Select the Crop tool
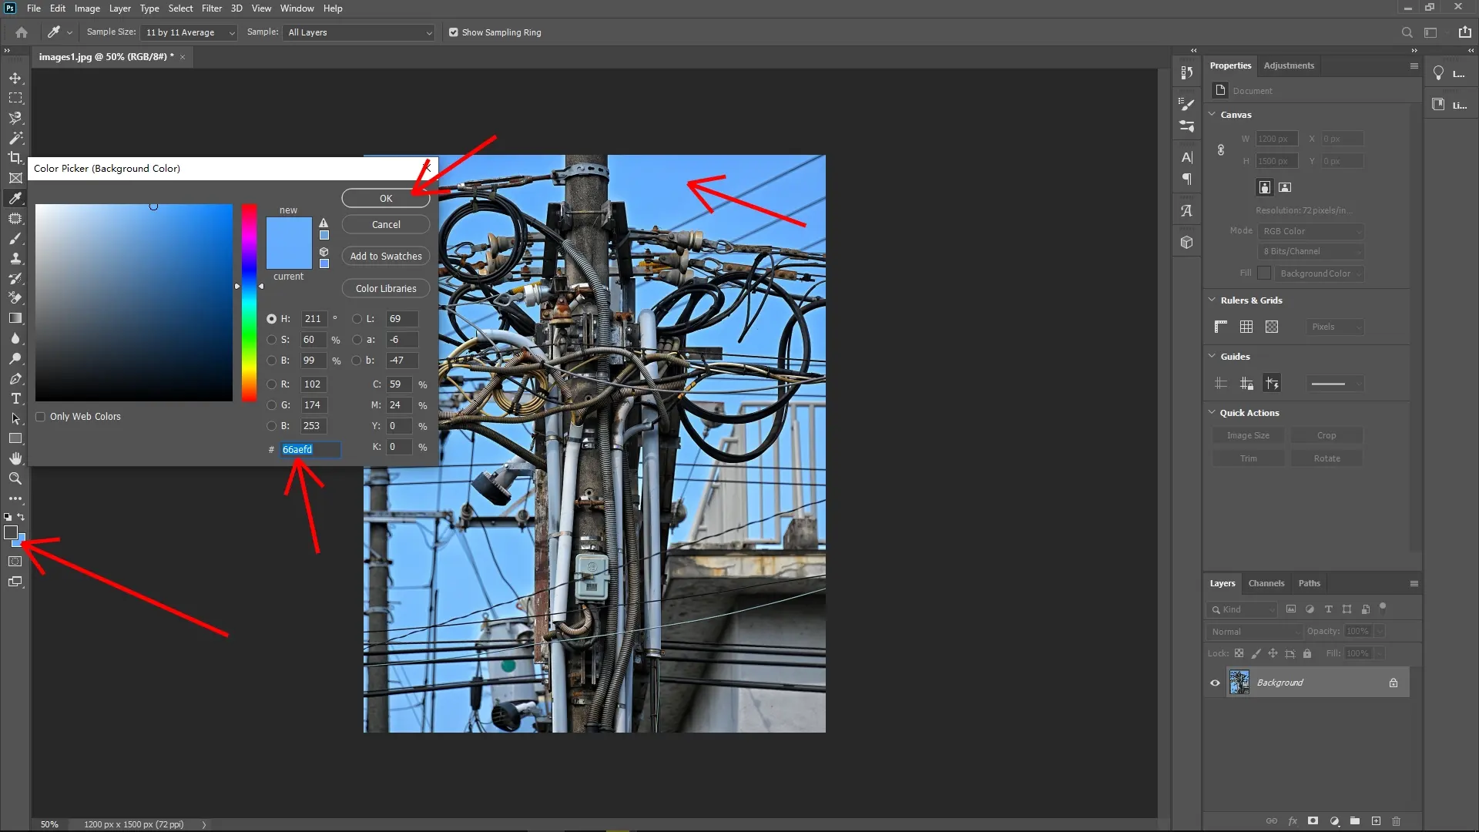 point(15,157)
